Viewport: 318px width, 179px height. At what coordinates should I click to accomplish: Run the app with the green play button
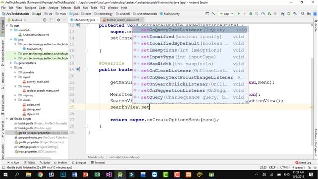[238, 14]
